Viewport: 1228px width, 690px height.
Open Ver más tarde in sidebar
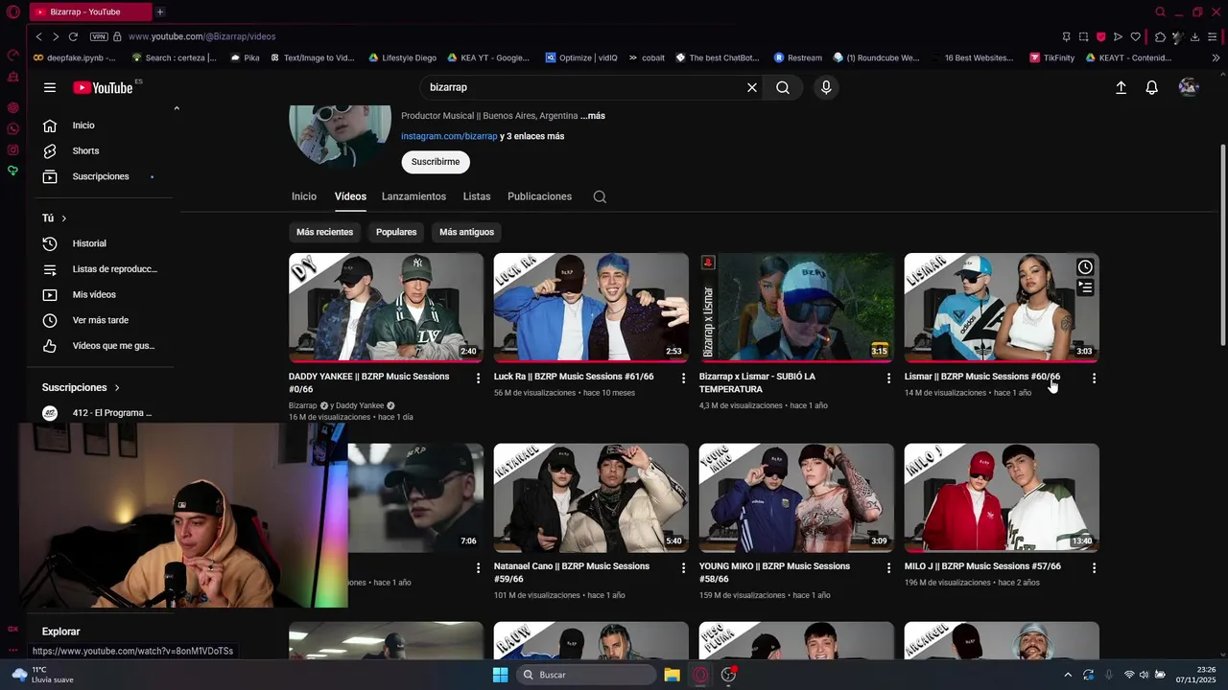point(100,320)
